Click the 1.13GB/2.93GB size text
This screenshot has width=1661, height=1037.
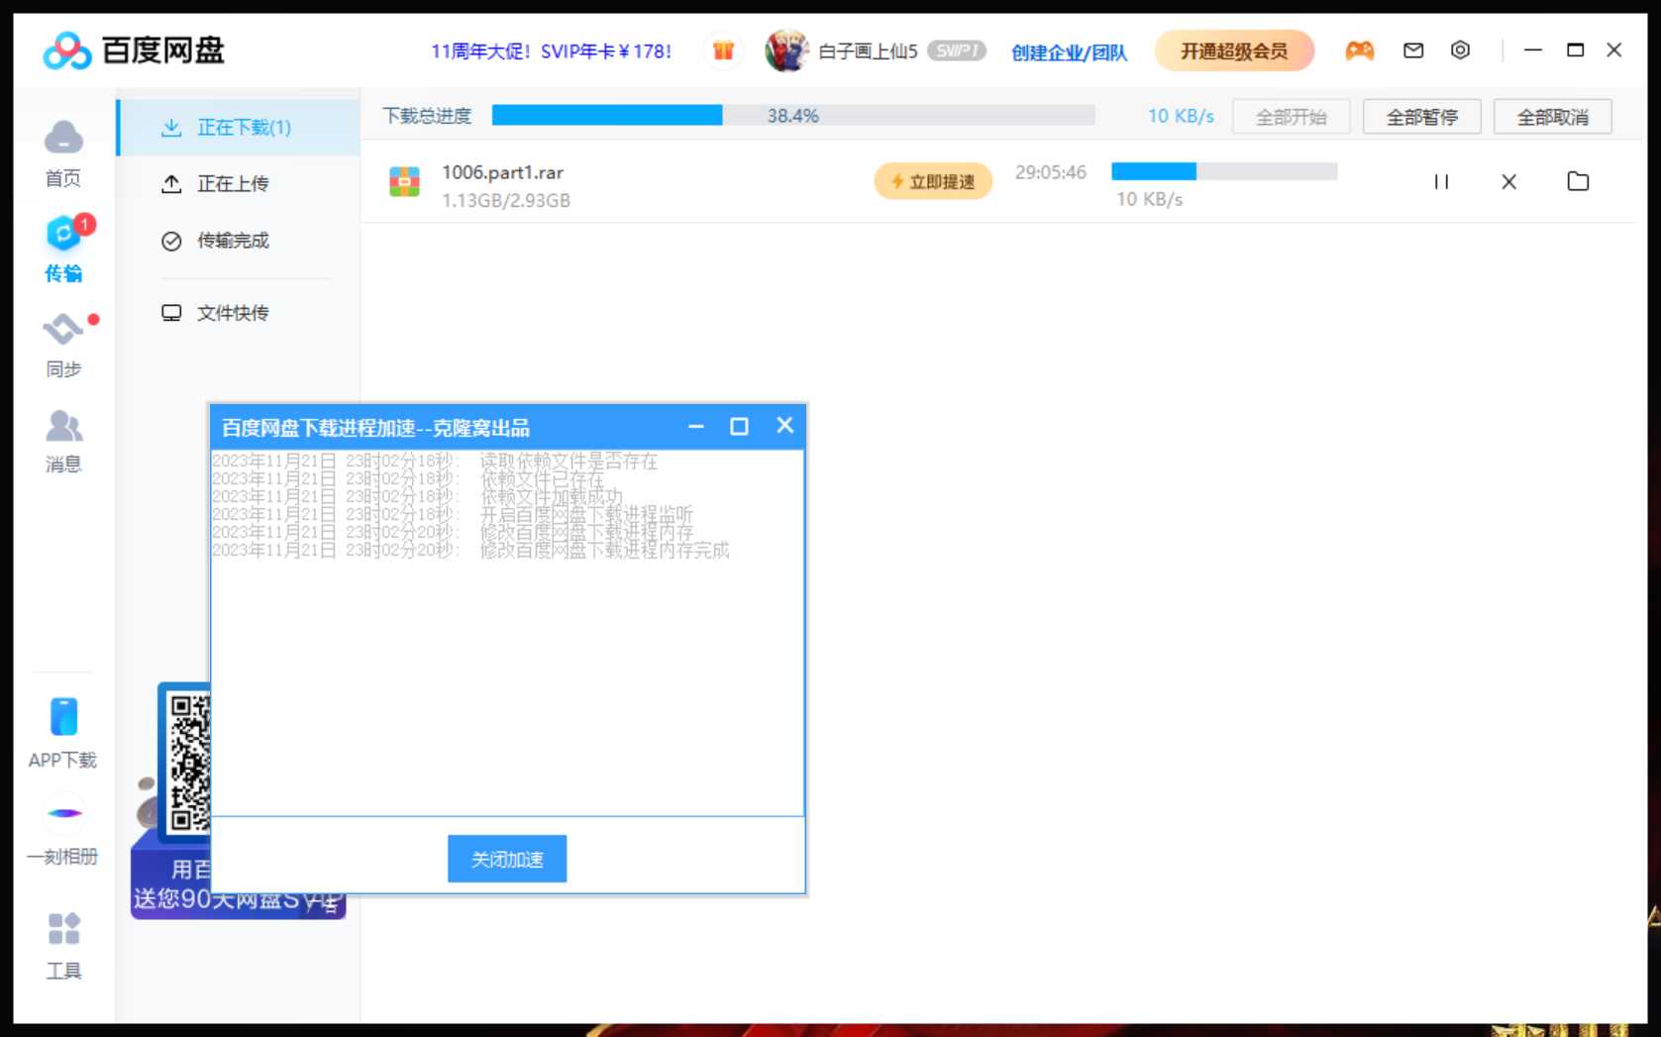[x=506, y=200]
